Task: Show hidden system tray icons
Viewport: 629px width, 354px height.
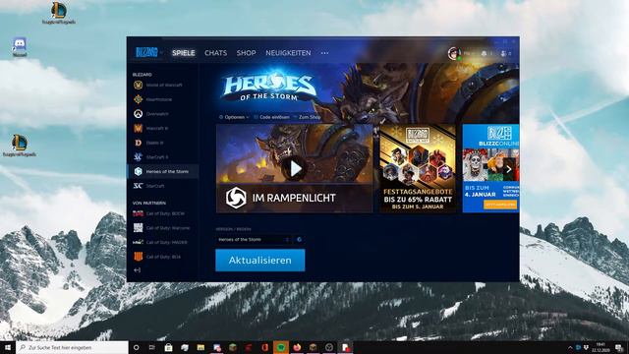Action: coord(570,347)
